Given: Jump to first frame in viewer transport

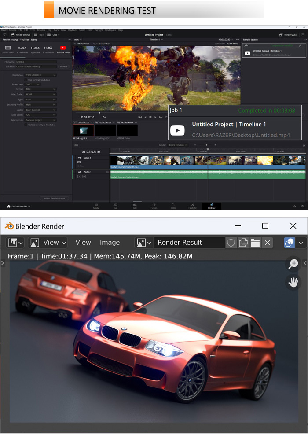Looking at the screenshot, I should tap(140, 117).
